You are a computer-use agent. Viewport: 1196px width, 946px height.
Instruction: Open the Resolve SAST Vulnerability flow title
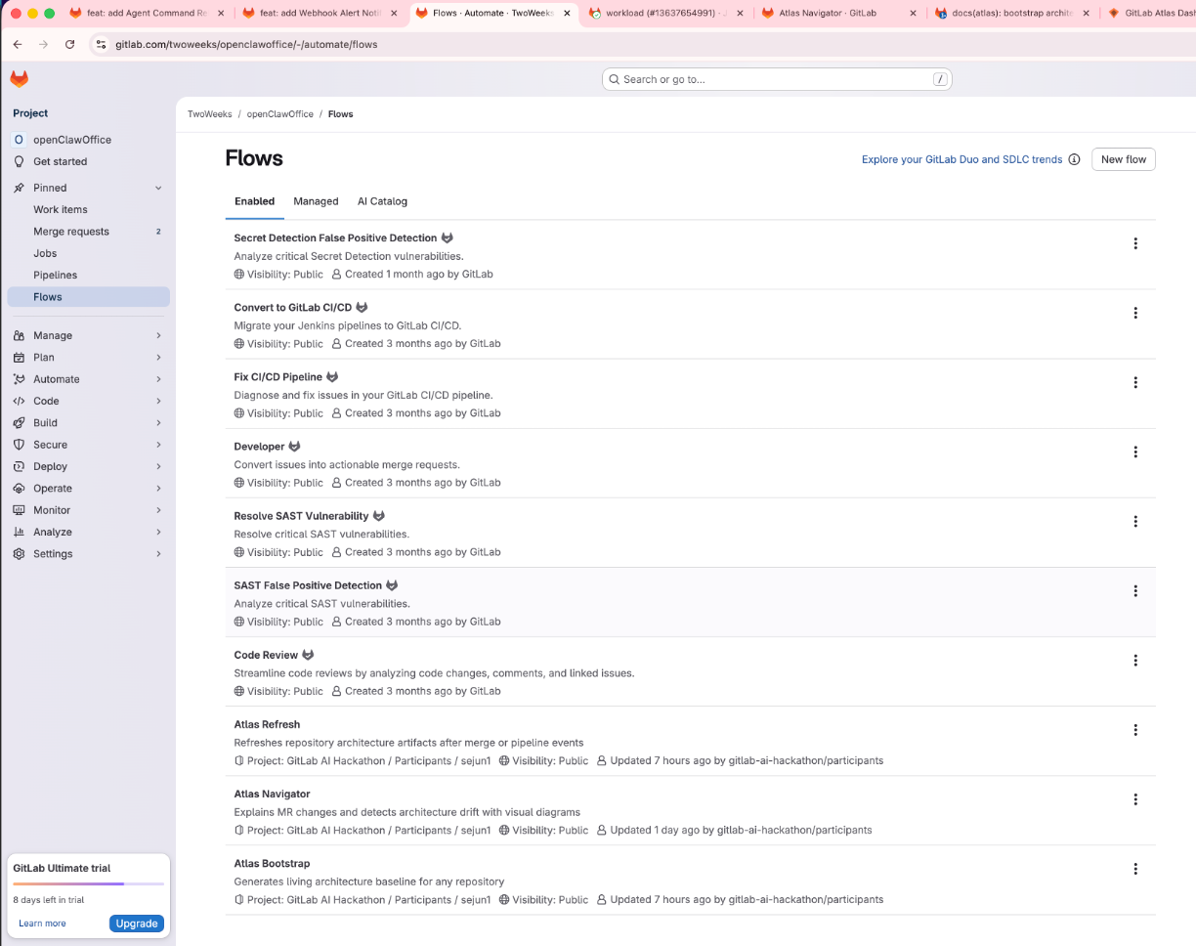301,516
